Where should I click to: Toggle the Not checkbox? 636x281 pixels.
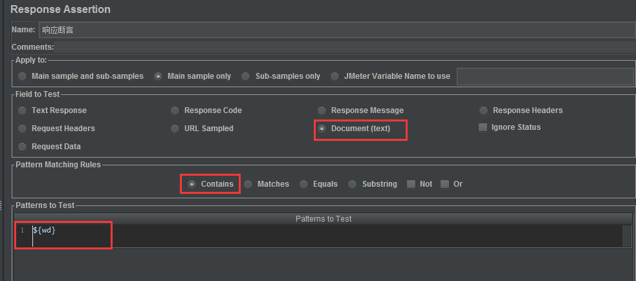(x=411, y=184)
